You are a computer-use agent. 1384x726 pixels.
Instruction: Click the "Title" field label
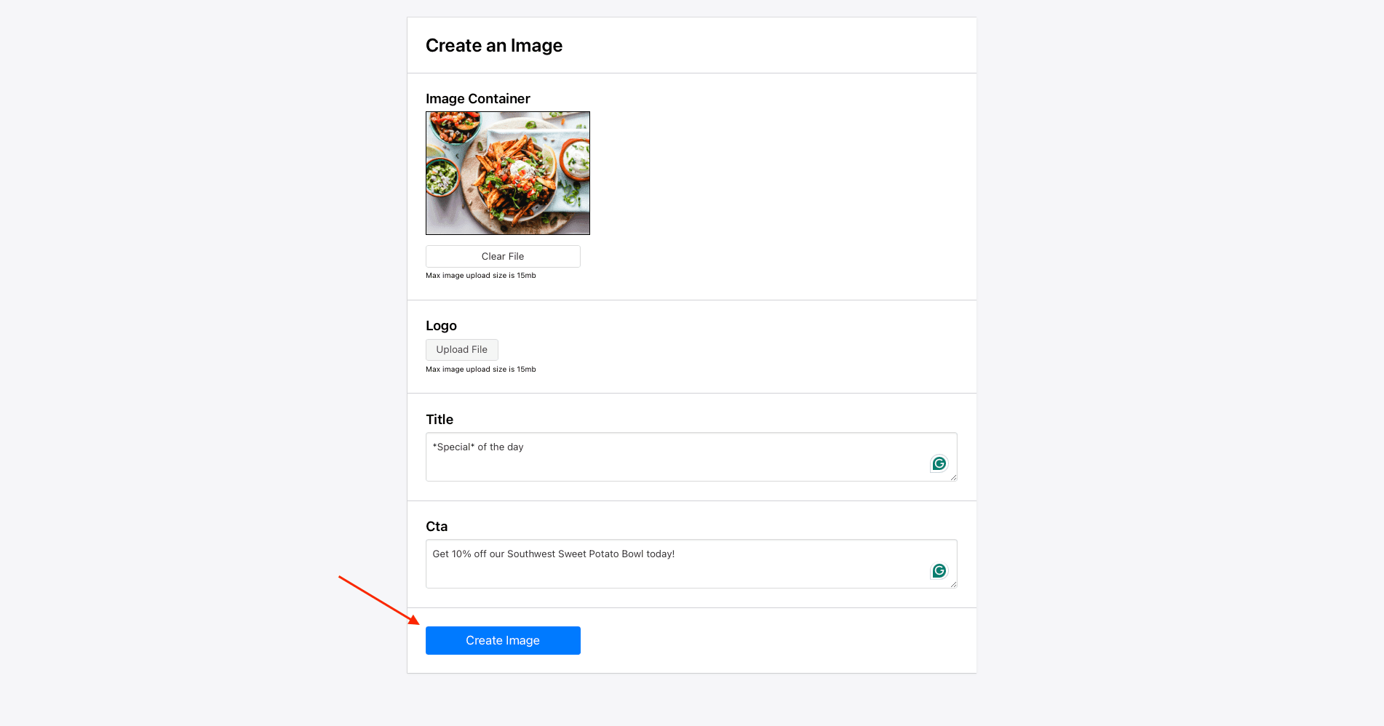439,420
